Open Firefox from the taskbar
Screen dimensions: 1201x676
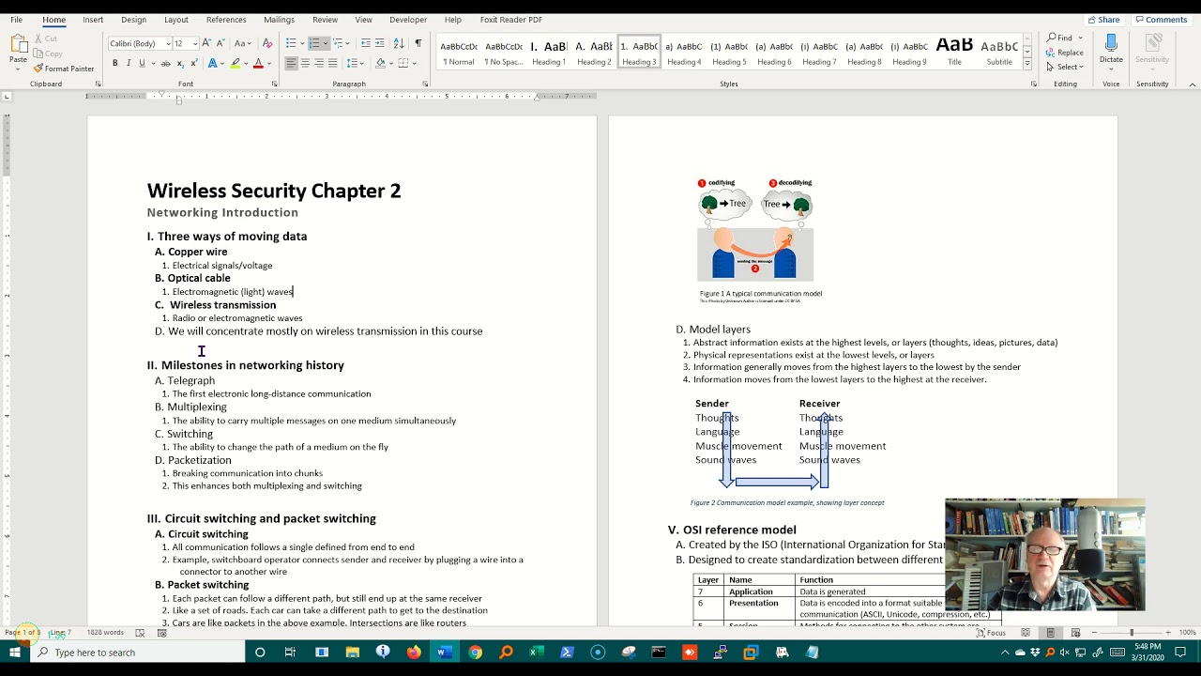coord(414,653)
